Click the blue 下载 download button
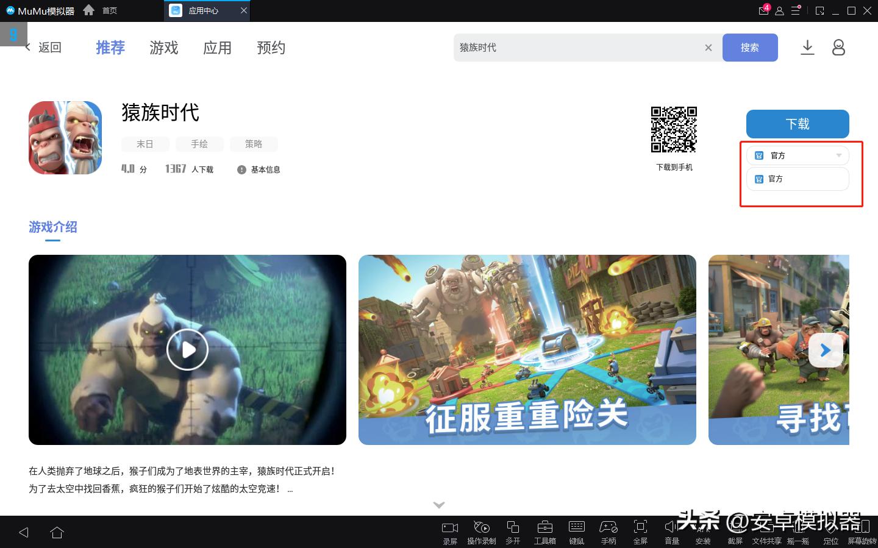Image resolution: width=878 pixels, height=548 pixels. pyautogui.click(x=797, y=124)
